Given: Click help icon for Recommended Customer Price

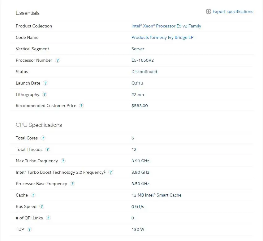Looking at the screenshot, I should click(x=81, y=106).
